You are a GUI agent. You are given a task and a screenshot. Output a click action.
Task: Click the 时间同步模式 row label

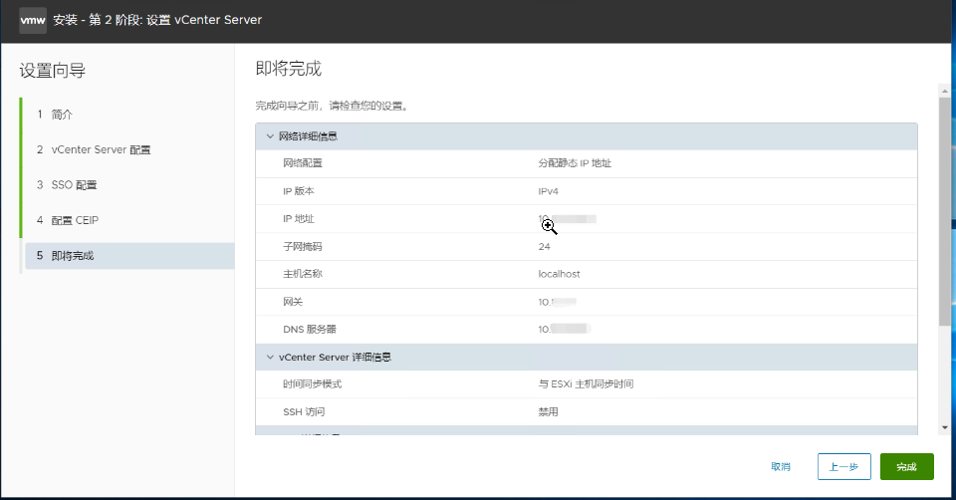tap(312, 384)
